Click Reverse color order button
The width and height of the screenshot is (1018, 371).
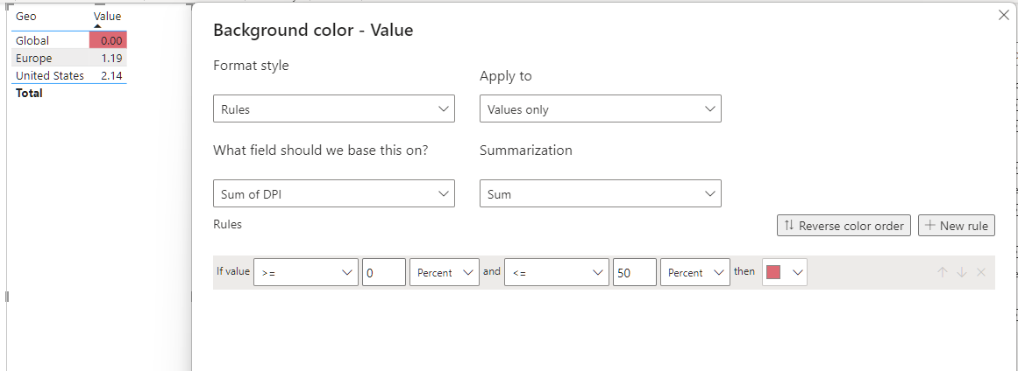point(844,226)
